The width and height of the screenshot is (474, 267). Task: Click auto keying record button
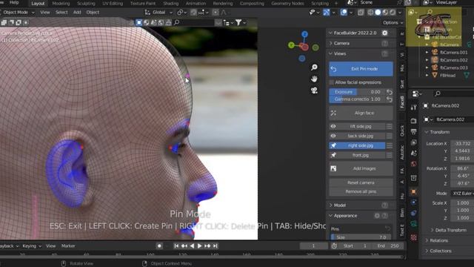159,245
